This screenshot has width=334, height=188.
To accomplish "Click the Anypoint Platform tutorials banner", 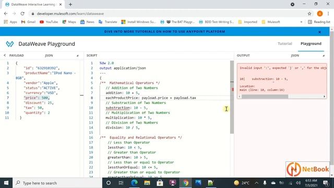I will point(165,31).
